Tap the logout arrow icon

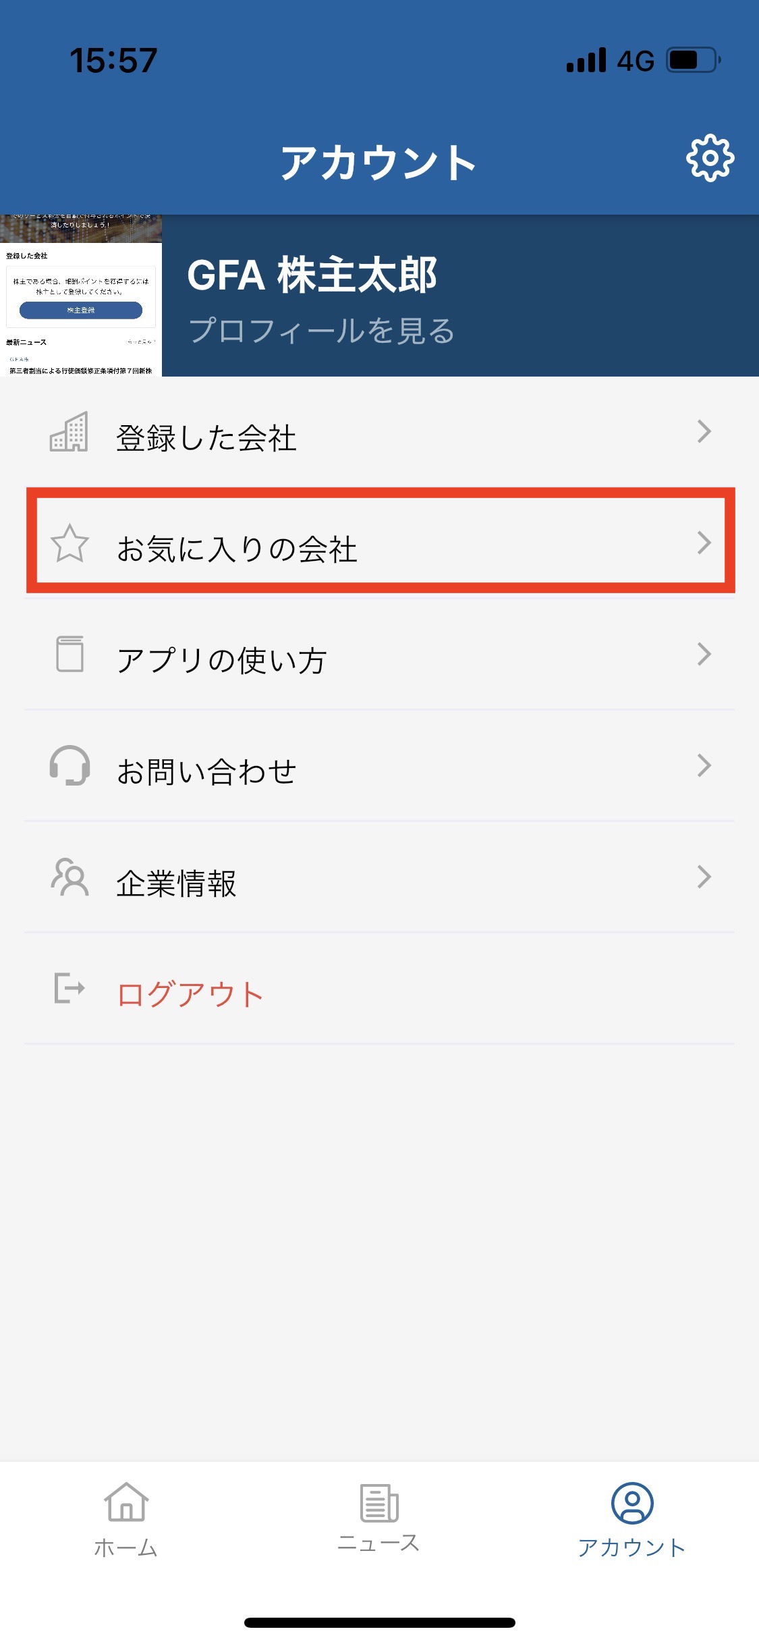click(69, 988)
